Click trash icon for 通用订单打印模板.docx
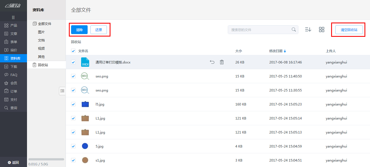This screenshot has width=370, height=167. [222, 62]
